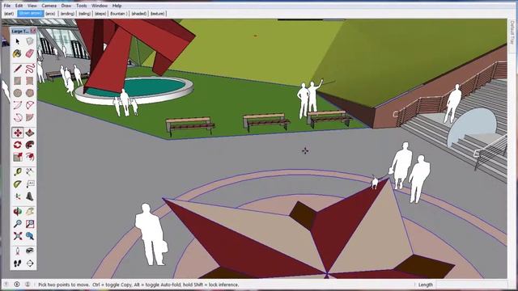Choose the Dimension tool
Image resolution: width=518 pixels, height=291 pixels.
point(30,172)
